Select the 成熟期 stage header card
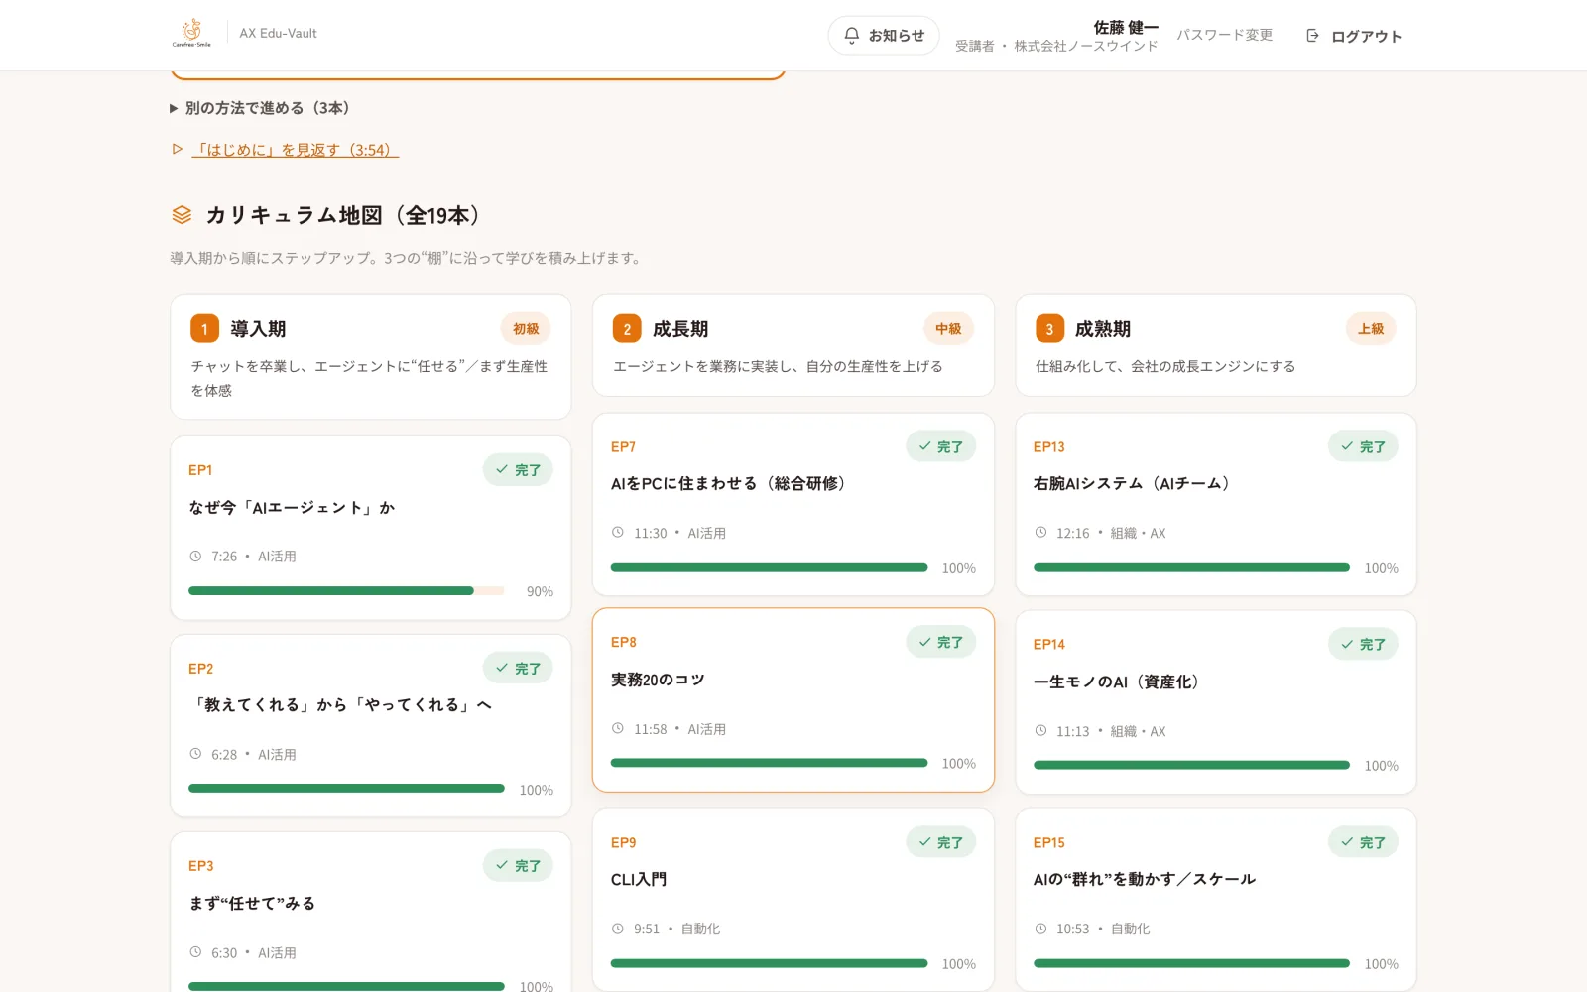Viewport: 1587px width, 992px height. point(1216,345)
